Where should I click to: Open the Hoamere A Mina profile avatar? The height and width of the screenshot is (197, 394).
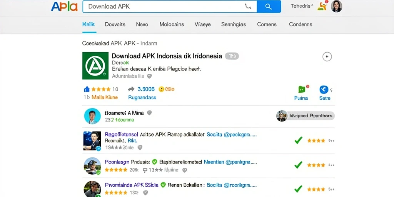tap(92, 116)
